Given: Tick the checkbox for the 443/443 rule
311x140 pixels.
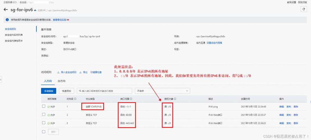Looking at the screenshot, I should 44,123.
